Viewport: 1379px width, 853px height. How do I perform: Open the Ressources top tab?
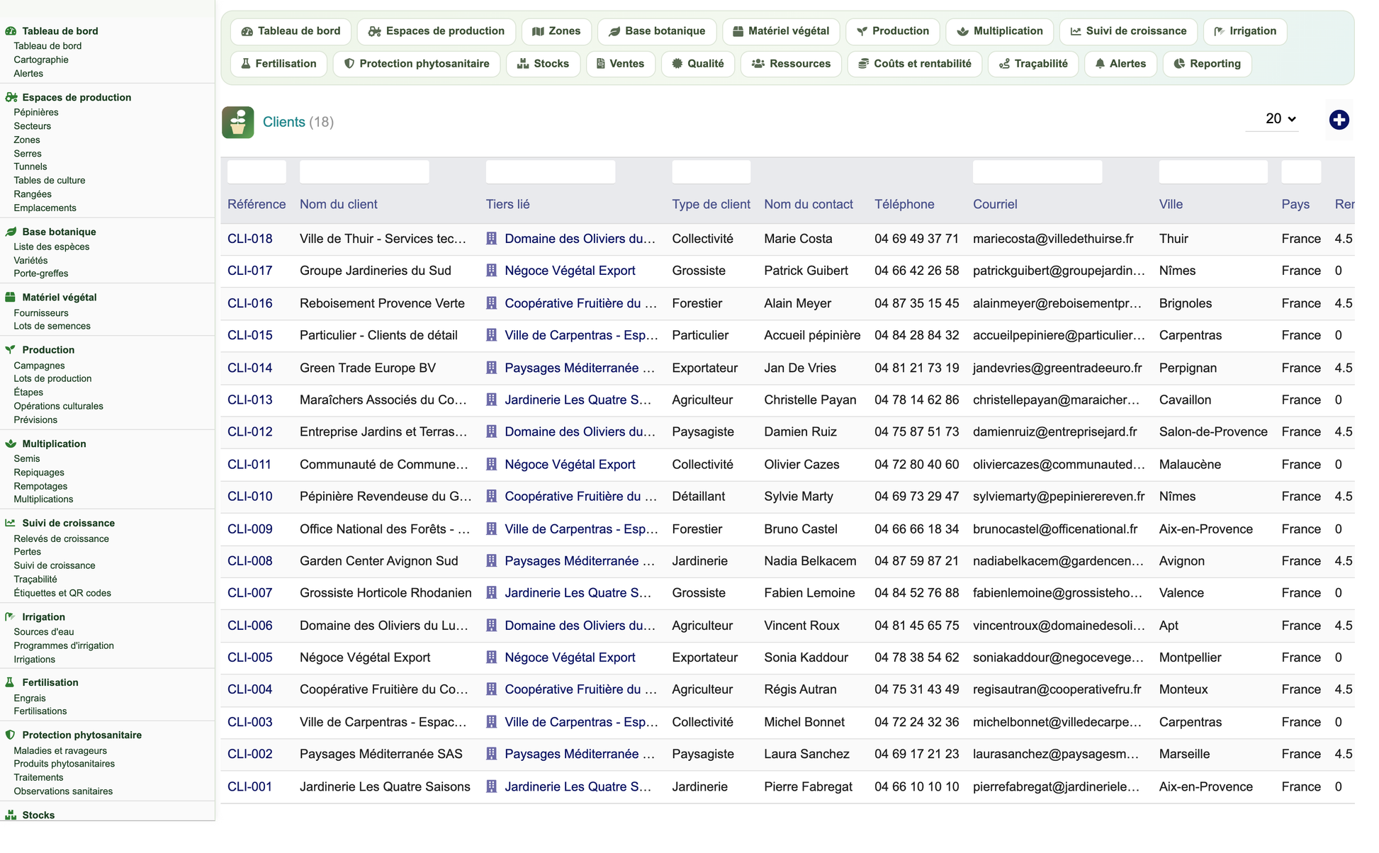791,64
